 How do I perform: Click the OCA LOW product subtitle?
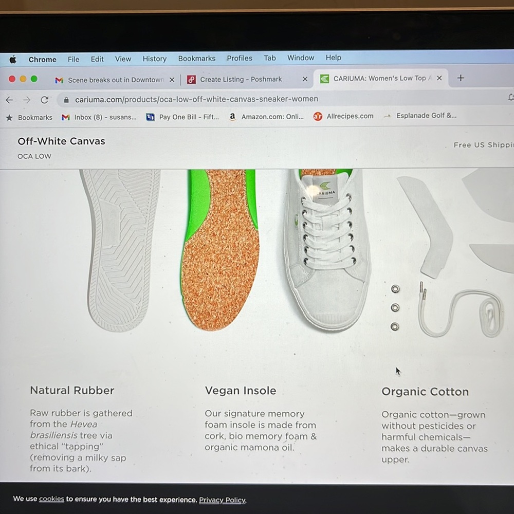tap(34, 156)
